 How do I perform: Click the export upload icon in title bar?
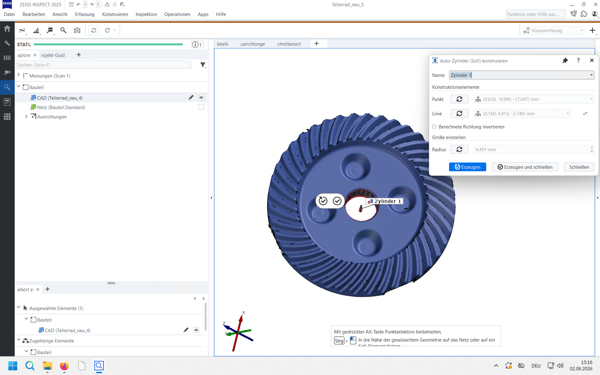coord(107,4)
